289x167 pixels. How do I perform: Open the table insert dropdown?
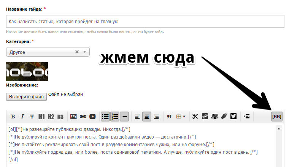click(x=181, y=117)
